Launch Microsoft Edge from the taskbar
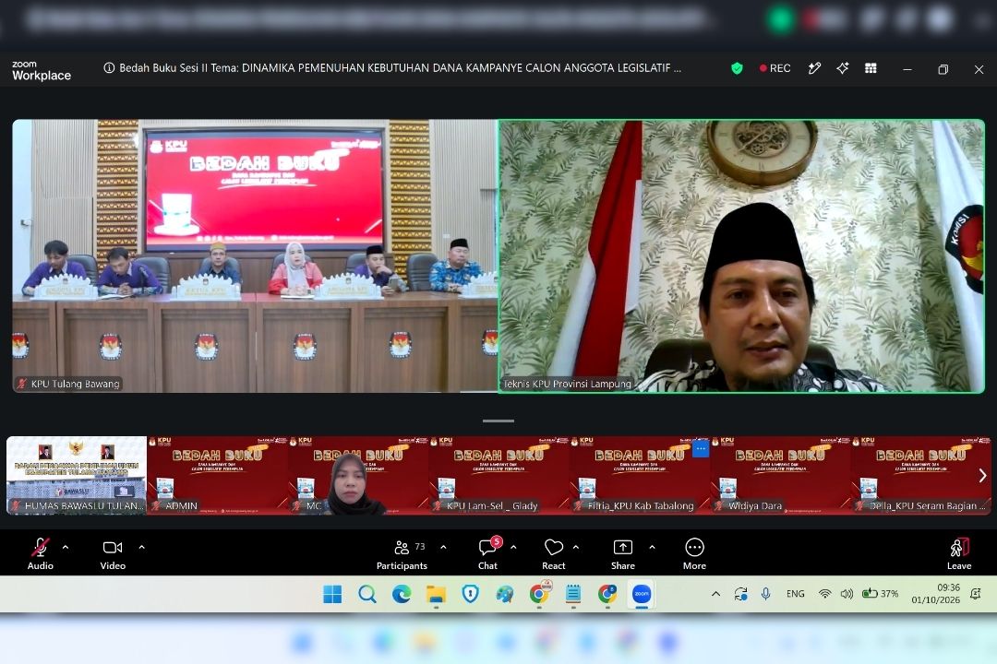Viewport: 997px width, 664px height. [402, 594]
